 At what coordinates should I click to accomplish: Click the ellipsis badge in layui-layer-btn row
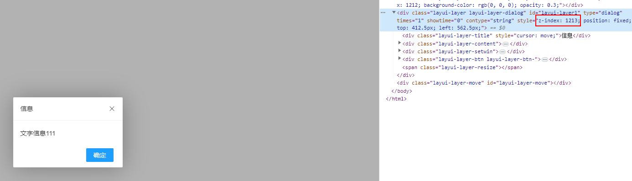pos(544,60)
